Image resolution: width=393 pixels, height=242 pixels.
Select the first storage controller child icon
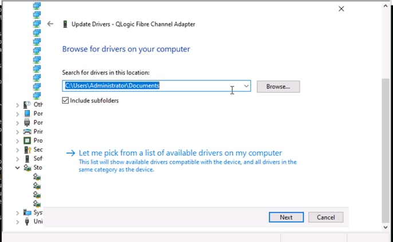[37, 177]
